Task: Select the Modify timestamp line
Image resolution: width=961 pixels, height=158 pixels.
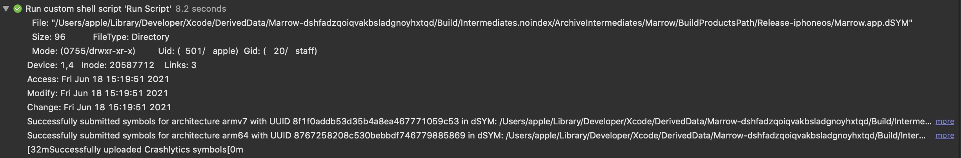Action: [98, 93]
